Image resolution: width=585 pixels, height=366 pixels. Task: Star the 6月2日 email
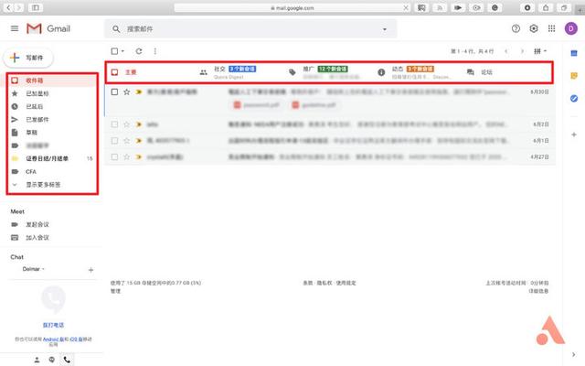[127, 124]
